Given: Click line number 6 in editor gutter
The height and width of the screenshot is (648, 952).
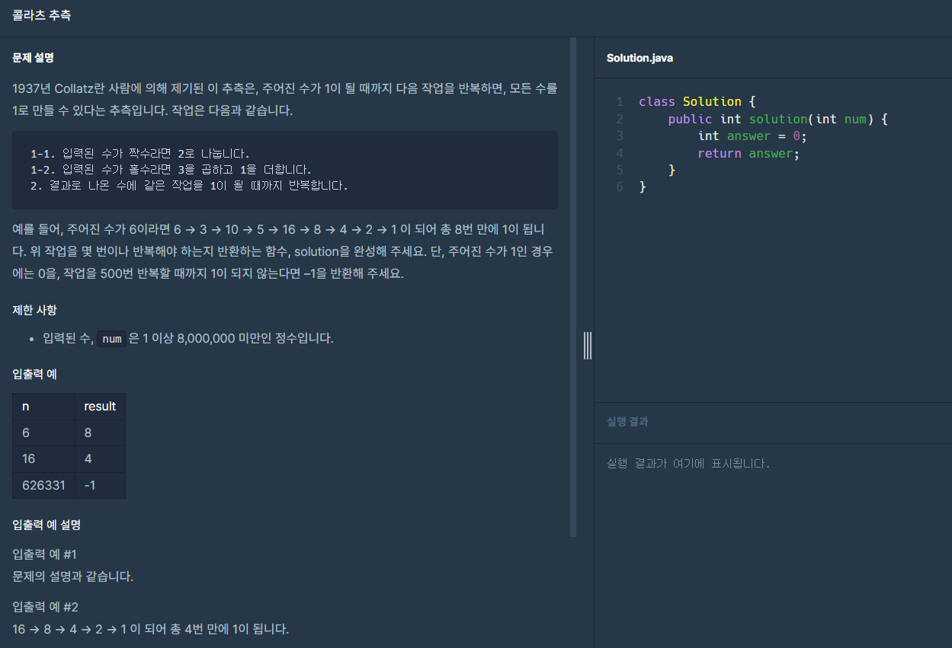Looking at the screenshot, I should click(620, 187).
